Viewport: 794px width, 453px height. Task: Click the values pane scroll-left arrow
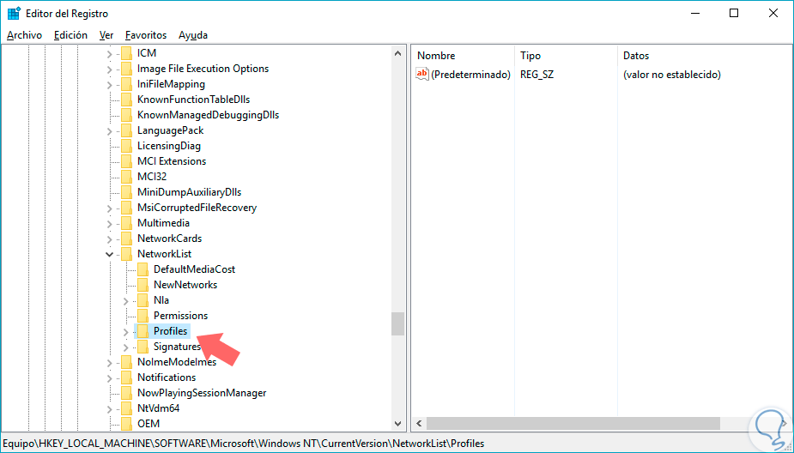[419, 423]
